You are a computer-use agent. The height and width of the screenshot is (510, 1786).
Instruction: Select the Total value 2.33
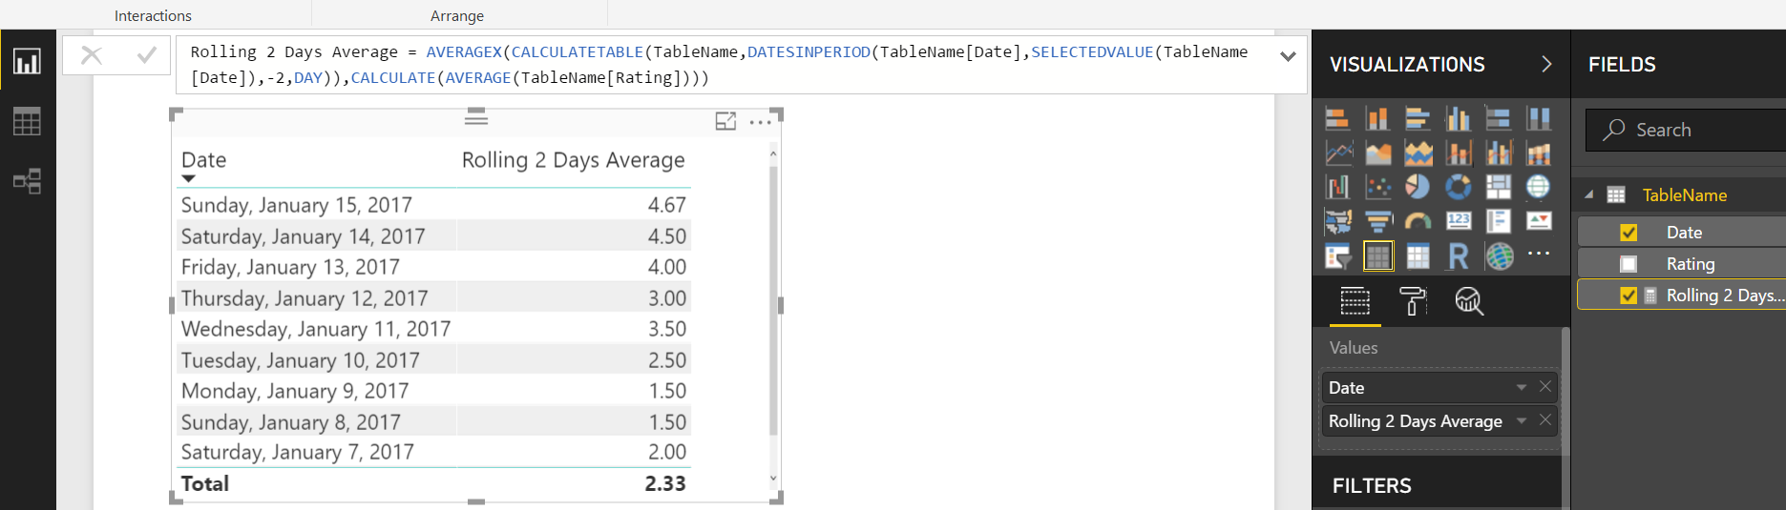[665, 483]
